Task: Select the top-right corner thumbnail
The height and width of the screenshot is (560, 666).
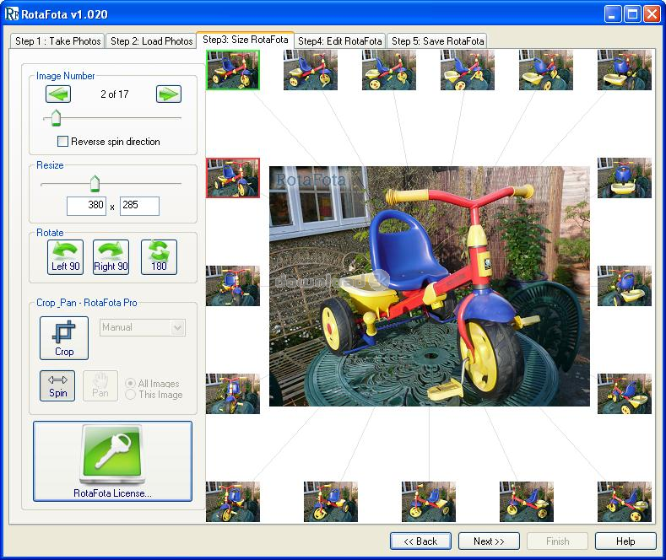Action: click(x=625, y=70)
